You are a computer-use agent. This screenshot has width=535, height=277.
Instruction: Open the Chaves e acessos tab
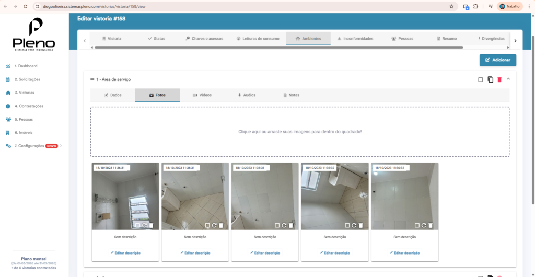point(204,39)
